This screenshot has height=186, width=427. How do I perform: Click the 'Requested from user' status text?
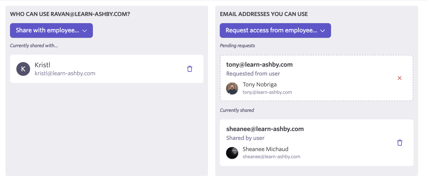253,74
